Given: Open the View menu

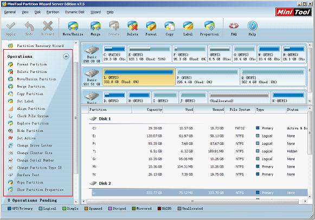Looking at the screenshot, I should click(x=25, y=12).
